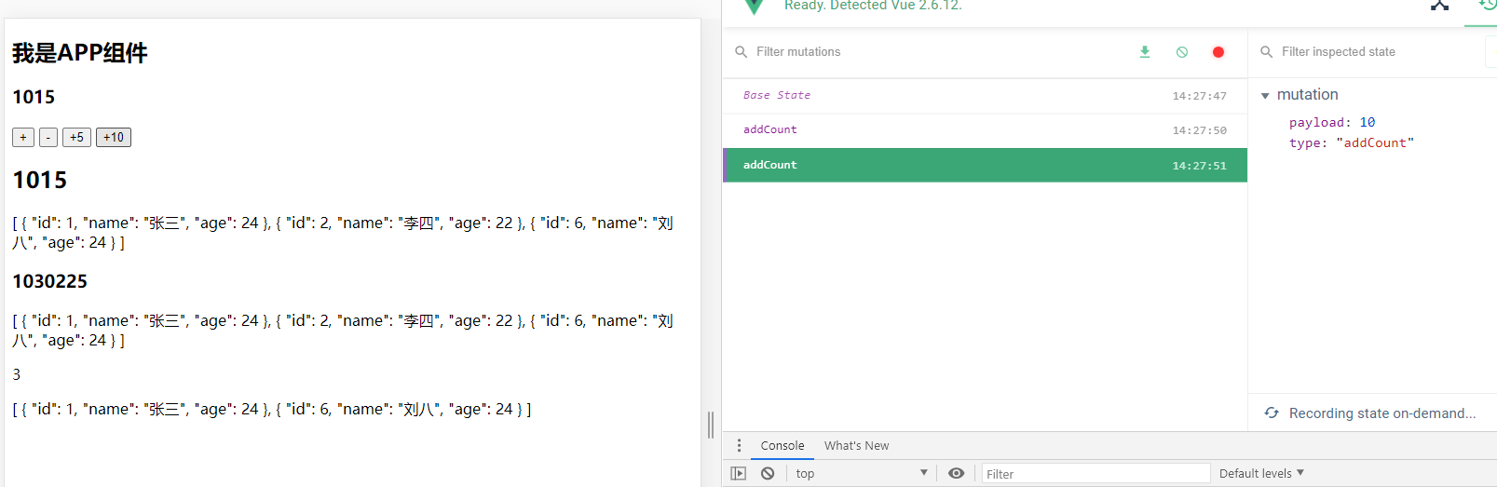
Task: Click the Vue logo in devtools header
Action: pos(754,7)
